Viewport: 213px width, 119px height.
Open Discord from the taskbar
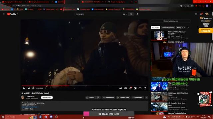(51, 117)
